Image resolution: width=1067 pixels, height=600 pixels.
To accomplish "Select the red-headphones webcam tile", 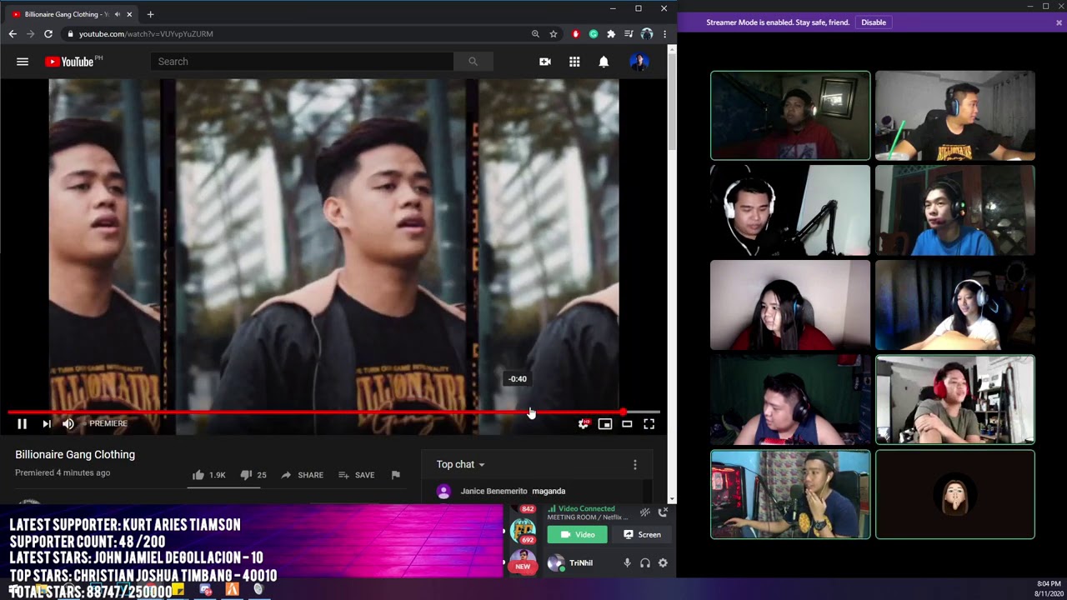I will click(955, 399).
